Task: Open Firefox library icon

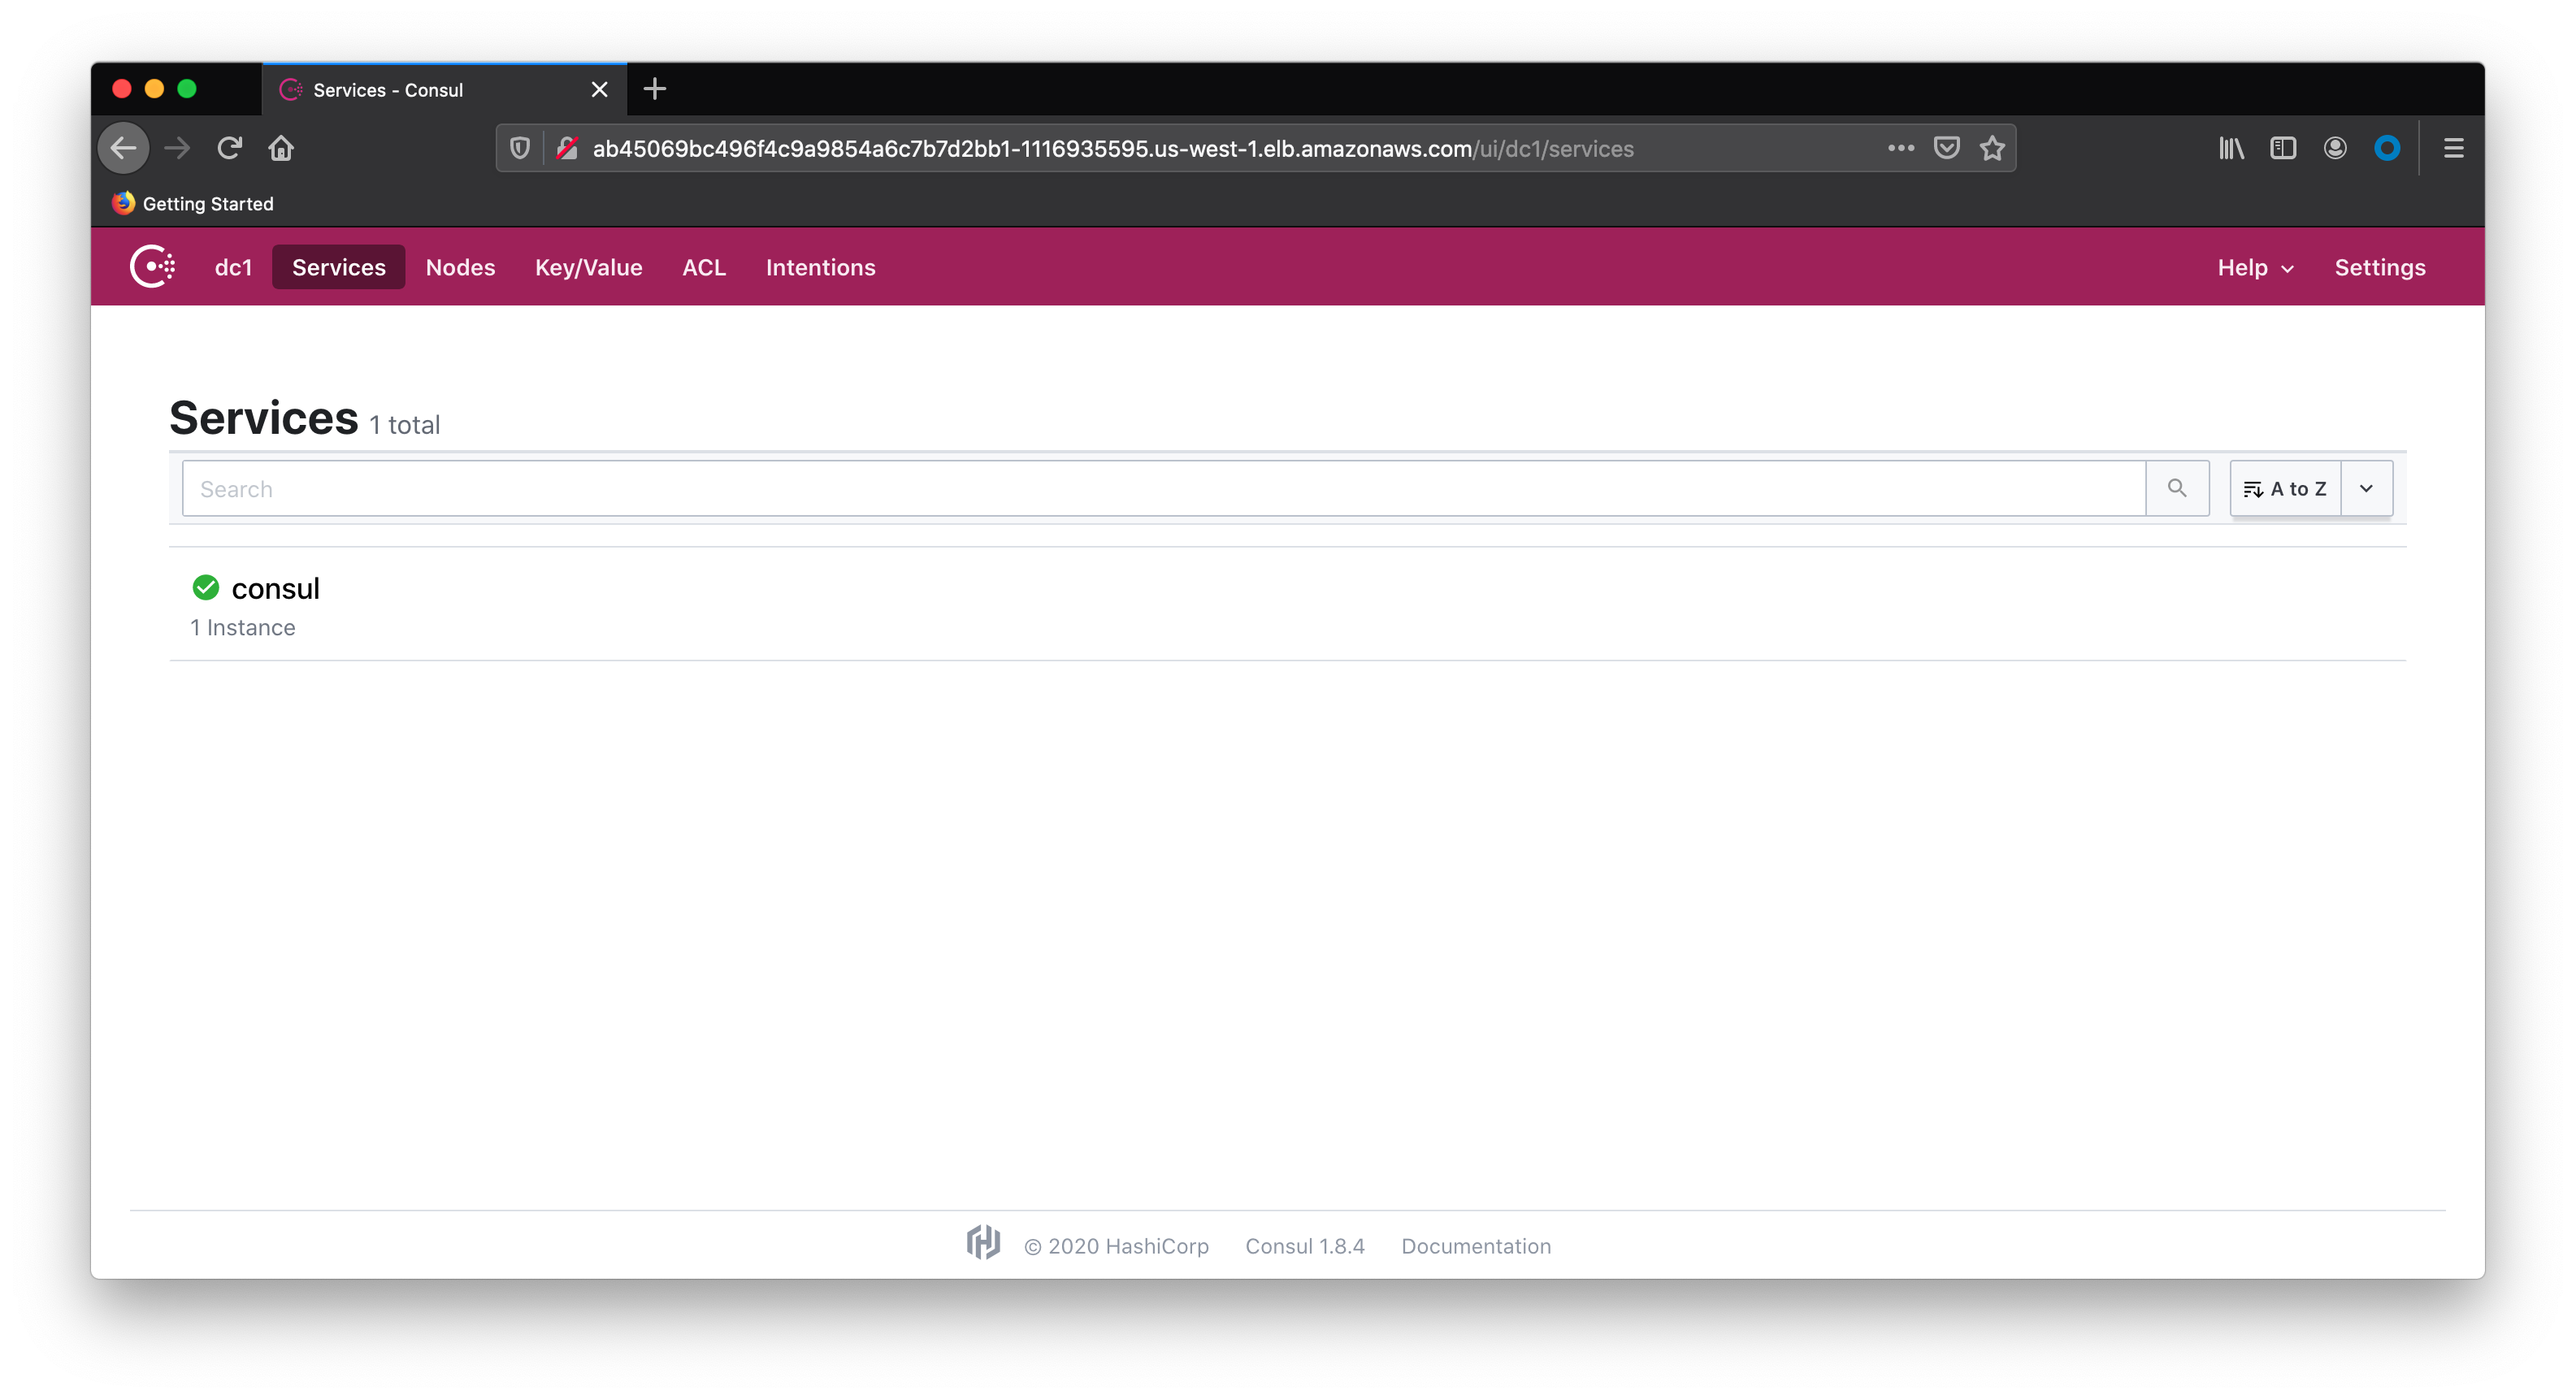Action: (2231, 148)
